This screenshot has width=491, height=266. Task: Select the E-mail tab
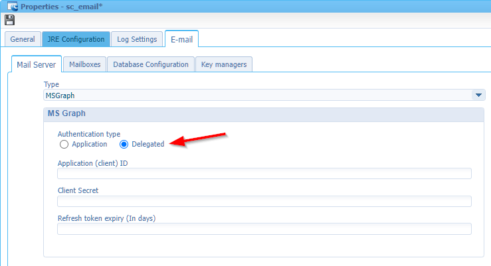pos(181,39)
